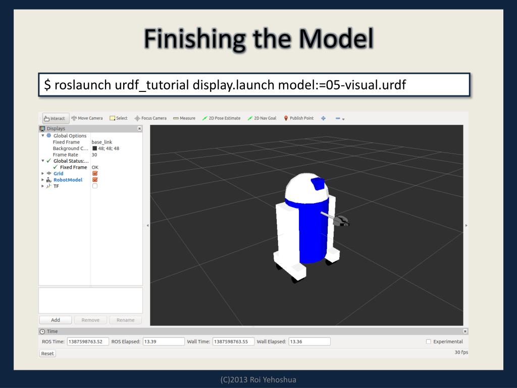Click the Fixed Frame status checkmark icon
Image resolution: width=517 pixels, height=388 pixels.
56,167
